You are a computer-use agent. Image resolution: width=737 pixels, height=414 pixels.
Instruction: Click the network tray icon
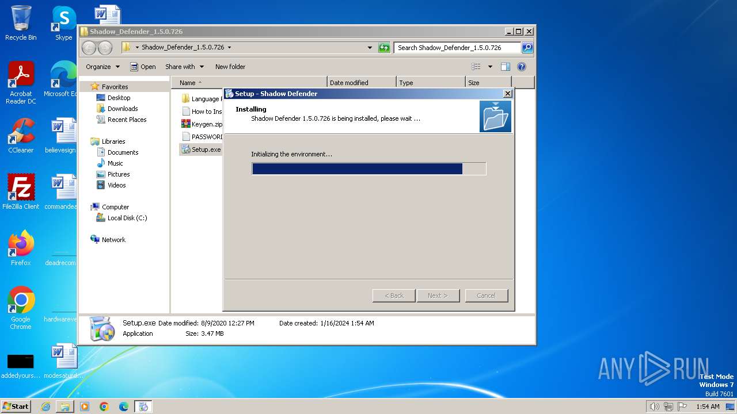tap(668, 407)
